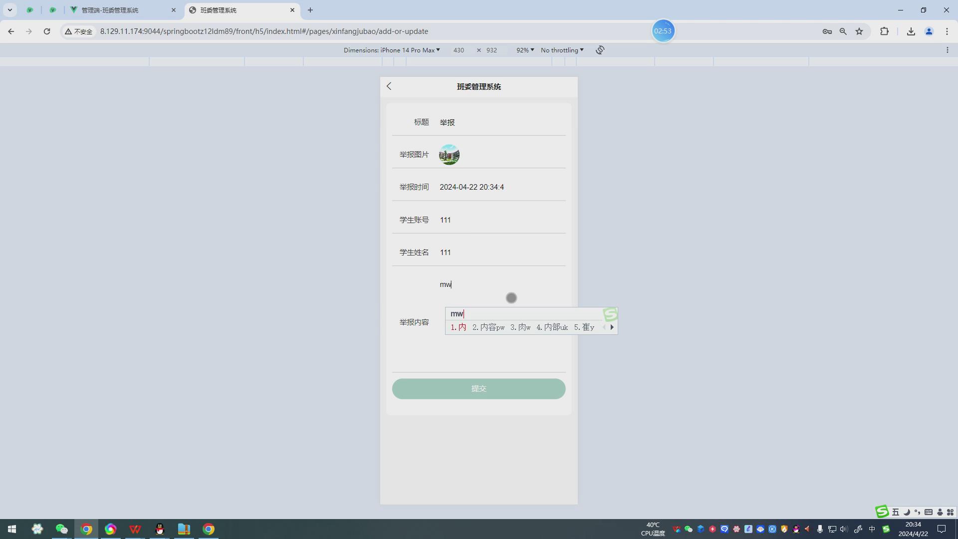This screenshot has width=958, height=539.
Task: Click the 标题 input field containing 举报
Action: [499, 122]
